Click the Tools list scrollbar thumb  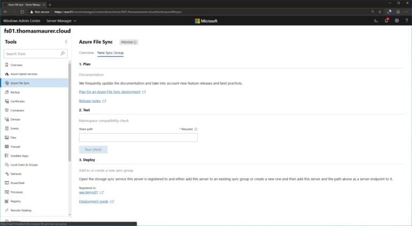click(x=70, y=111)
